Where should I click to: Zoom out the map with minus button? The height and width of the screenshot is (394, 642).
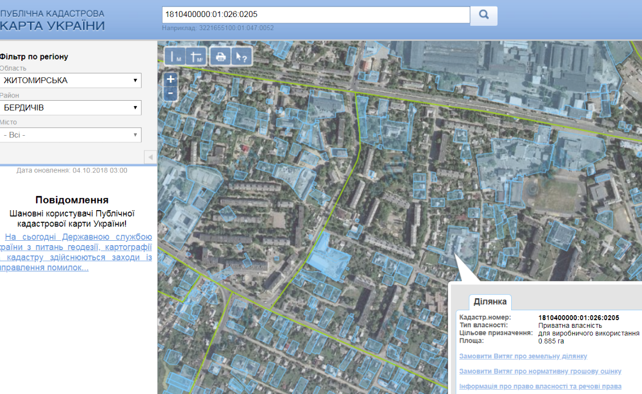[x=171, y=94]
